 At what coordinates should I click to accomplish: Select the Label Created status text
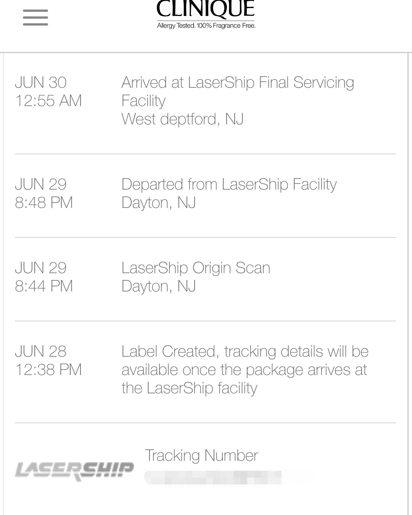click(x=245, y=370)
